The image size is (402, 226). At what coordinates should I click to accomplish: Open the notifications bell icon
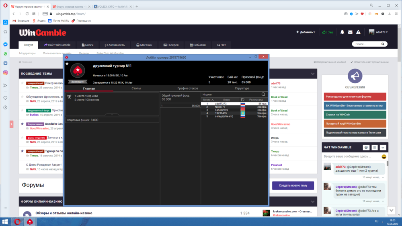(x=342, y=32)
